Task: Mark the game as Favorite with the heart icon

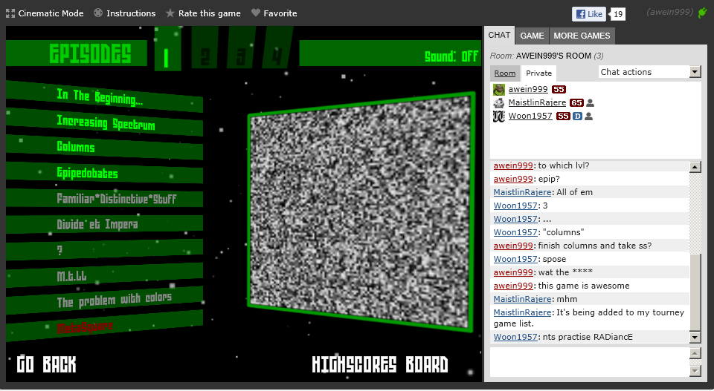Action: tap(256, 13)
